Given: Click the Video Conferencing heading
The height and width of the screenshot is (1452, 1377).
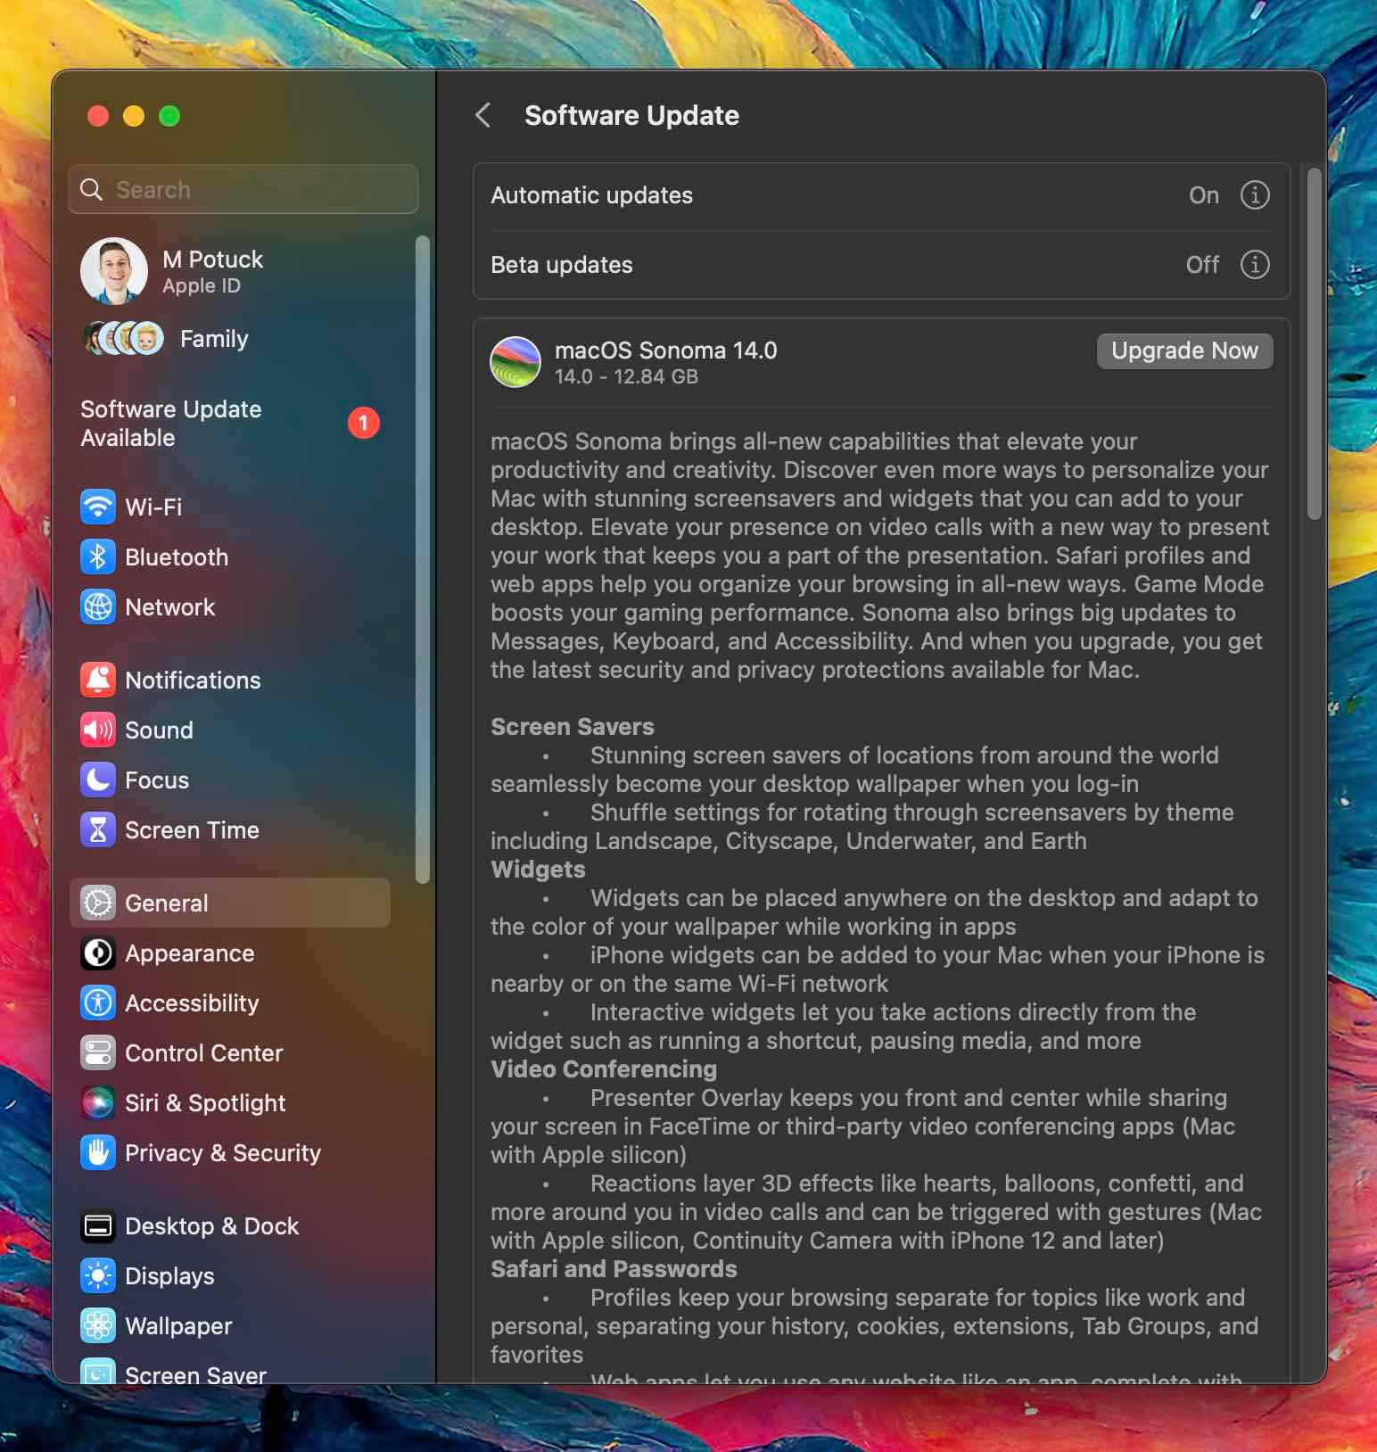Looking at the screenshot, I should tap(604, 1068).
